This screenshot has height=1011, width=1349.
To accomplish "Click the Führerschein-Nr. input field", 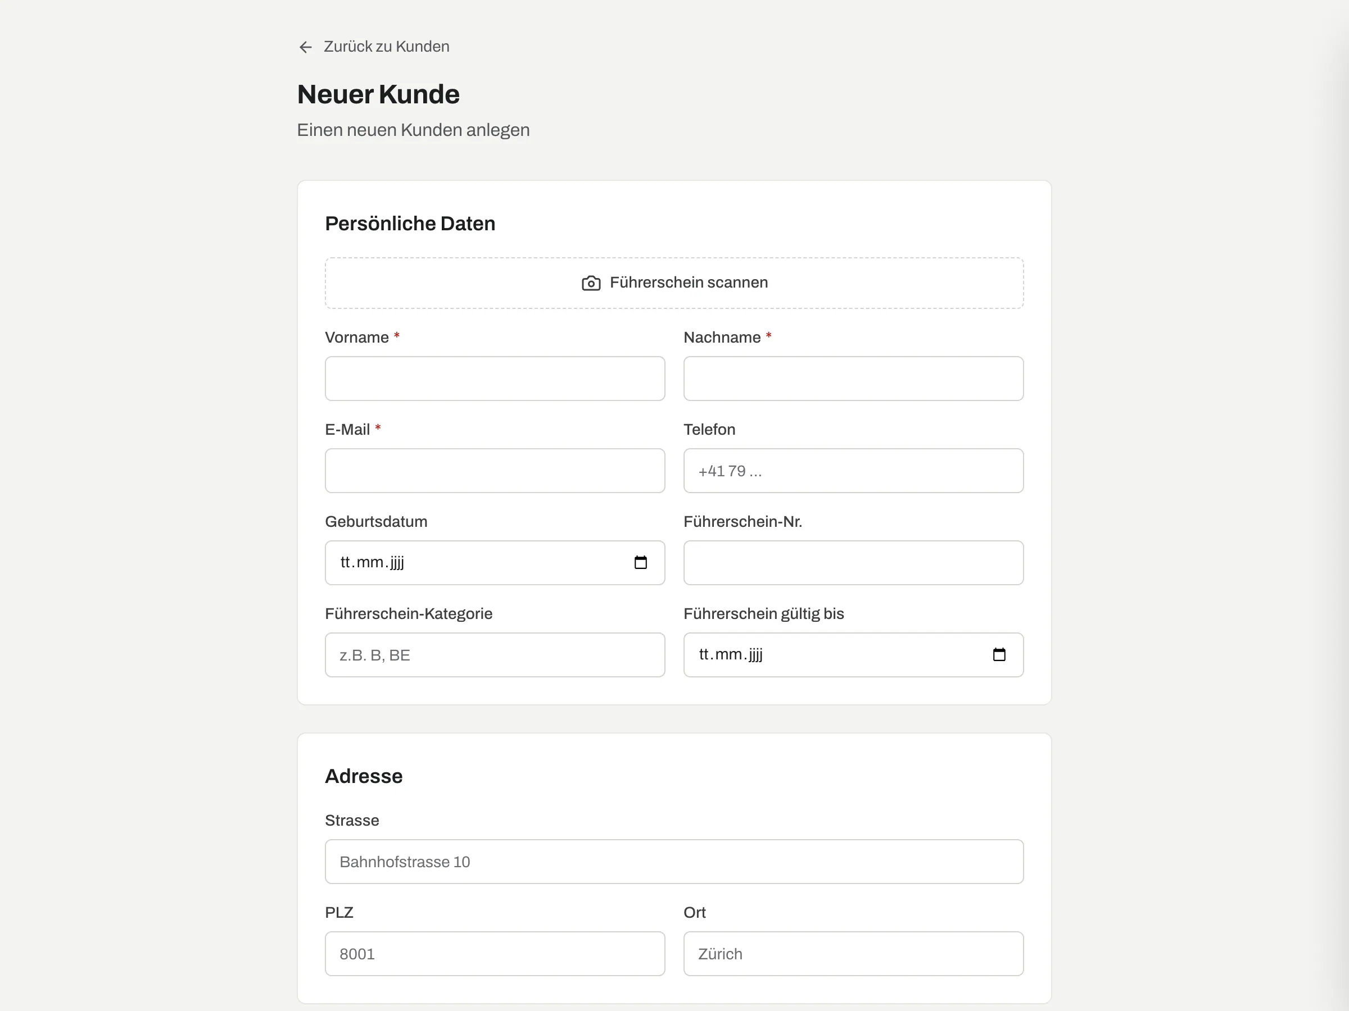I will pos(853,562).
